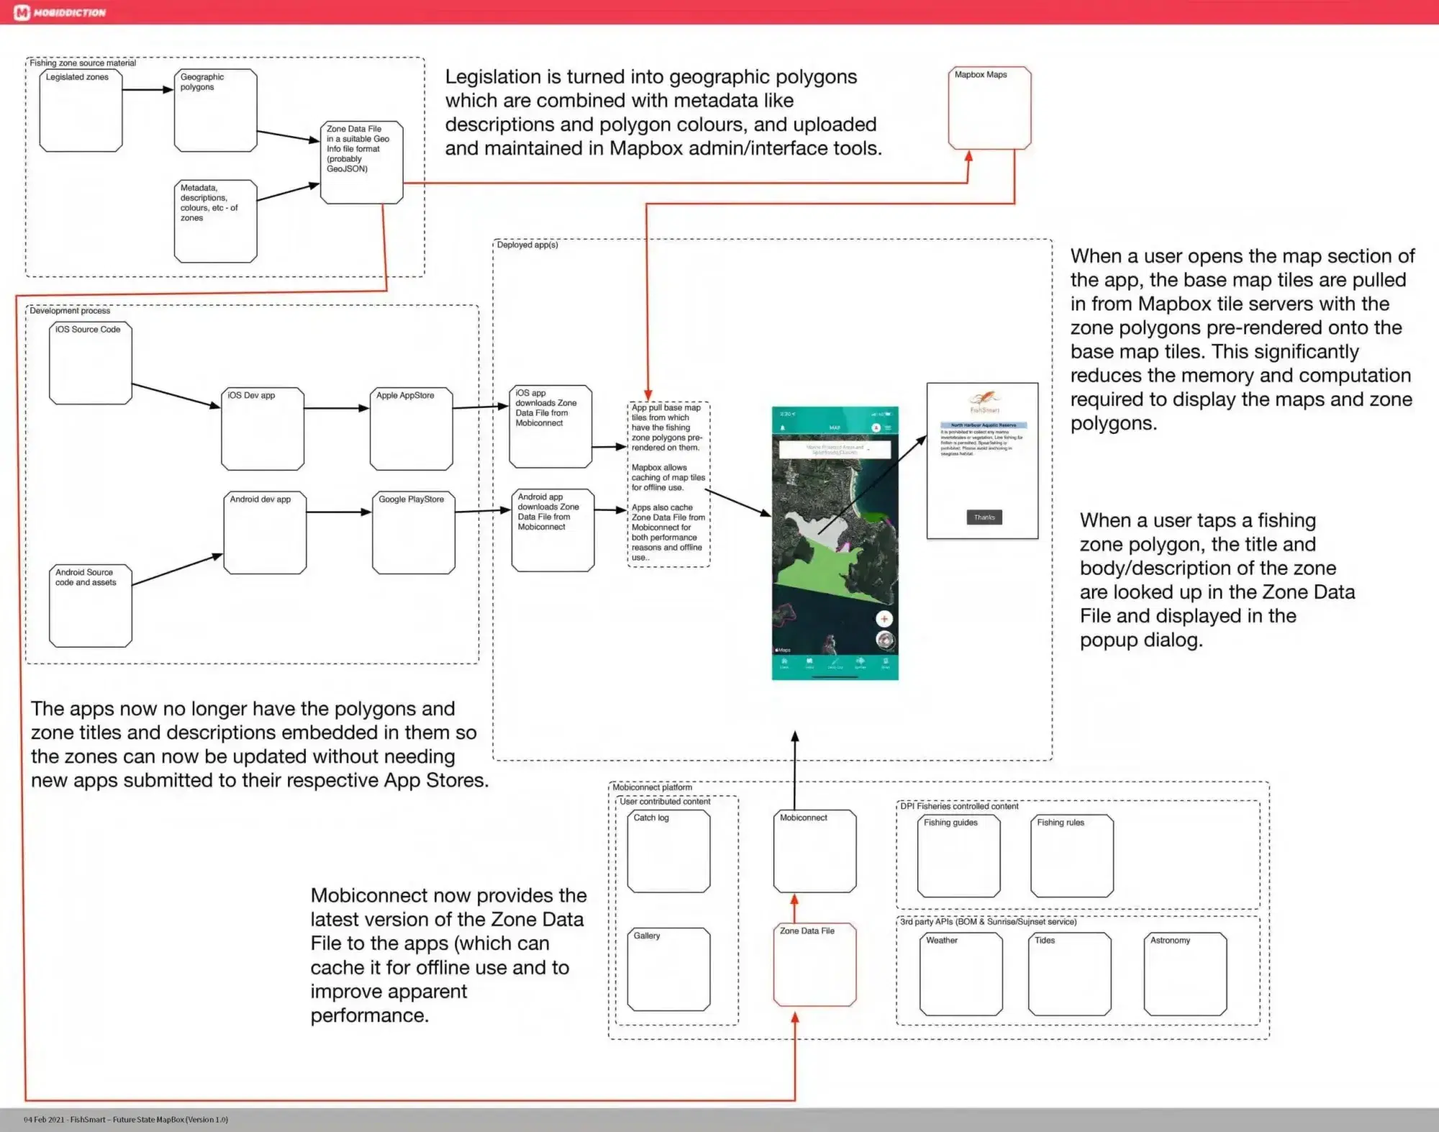Select the Apple AppStore box
Screen dimensions: 1439x1132
(411, 429)
